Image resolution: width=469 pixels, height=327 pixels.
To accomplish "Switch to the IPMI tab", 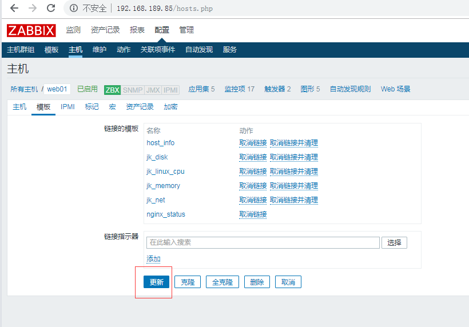I will coord(67,107).
